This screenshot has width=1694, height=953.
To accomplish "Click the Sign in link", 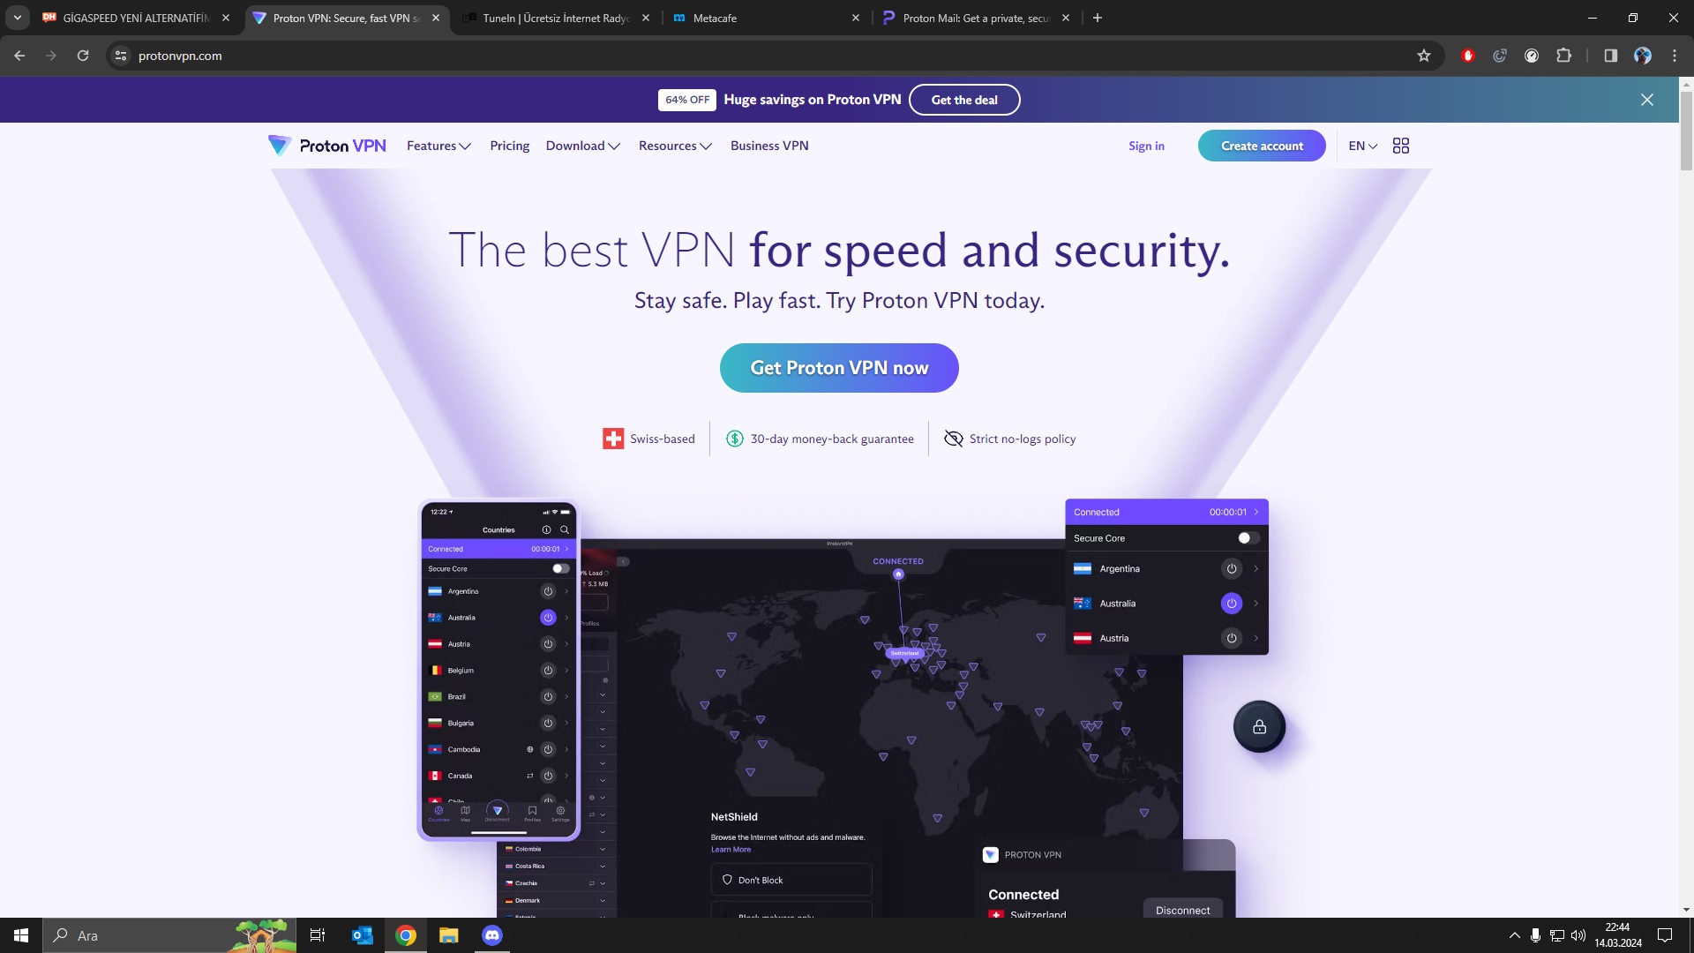I will [1146, 146].
